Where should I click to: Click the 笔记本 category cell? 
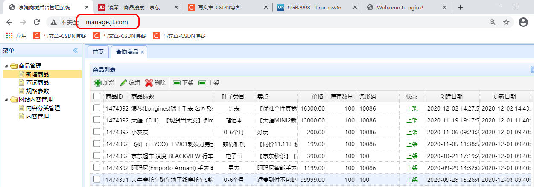[x=233, y=120]
